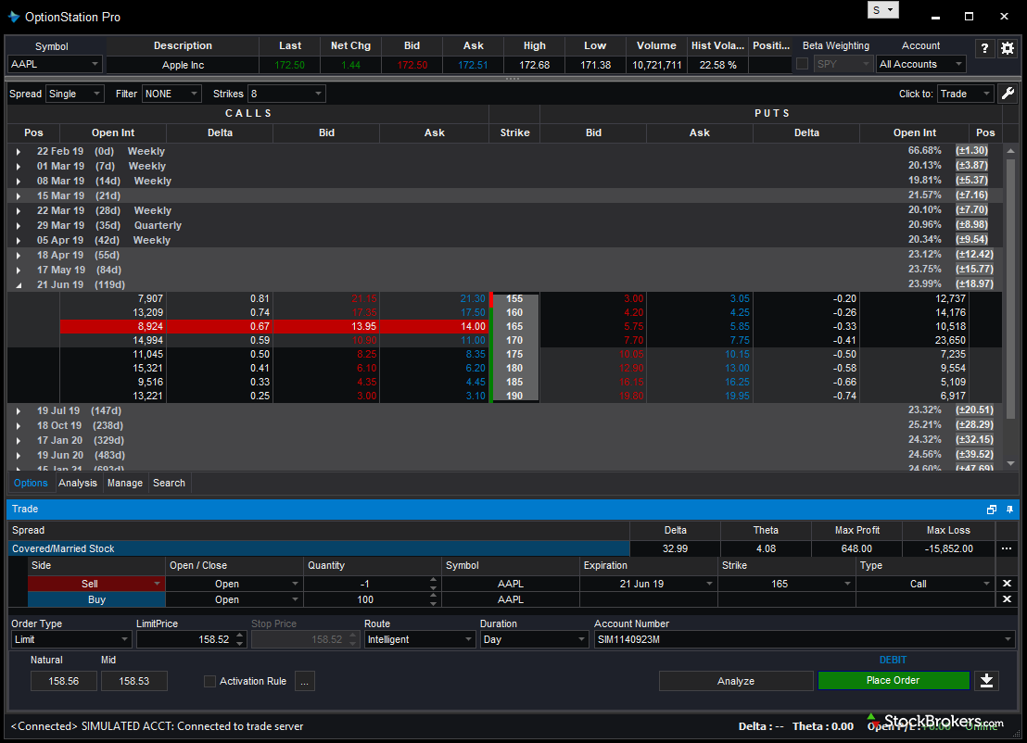Expand the 18 Apr 19 expiration row

(19, 256)
